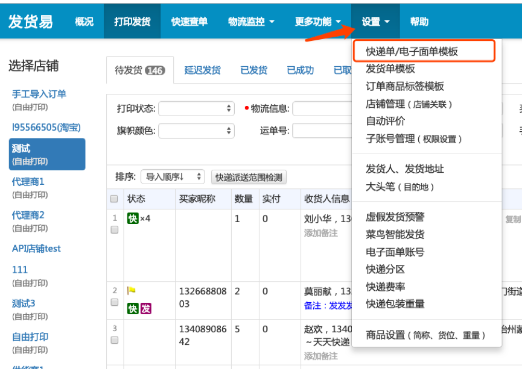Go to 打印发货 in top navigation
The width and height of the screenshot is (522, 369).
132,22
